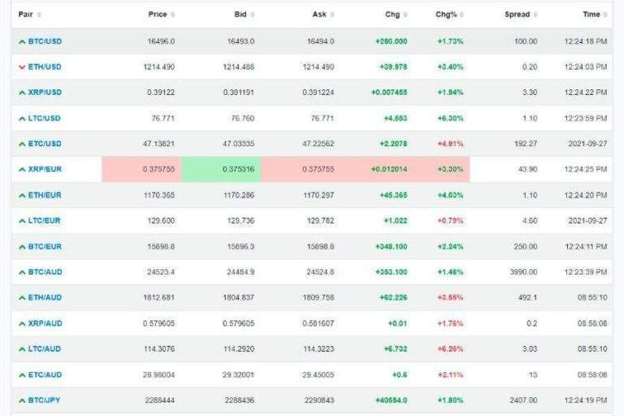
Task: Open the XRP/AUD pair link
Action: click(x=45, y=323)
